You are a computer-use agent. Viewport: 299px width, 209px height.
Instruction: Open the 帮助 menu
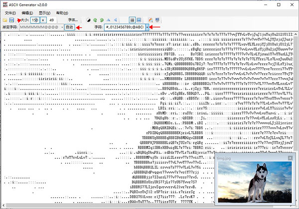tap(62, 13)
